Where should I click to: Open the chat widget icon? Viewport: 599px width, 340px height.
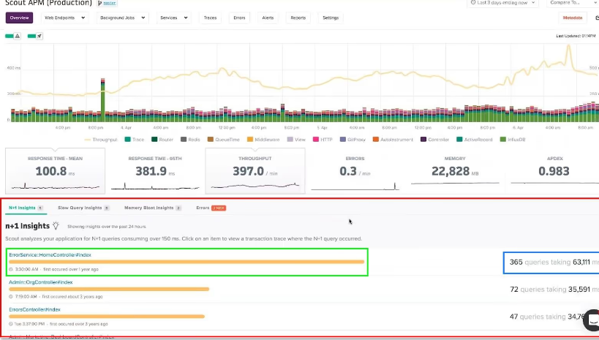[592, 320]
